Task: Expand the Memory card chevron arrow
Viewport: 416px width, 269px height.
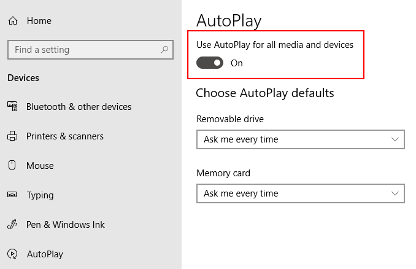Action: click(395, 193)
